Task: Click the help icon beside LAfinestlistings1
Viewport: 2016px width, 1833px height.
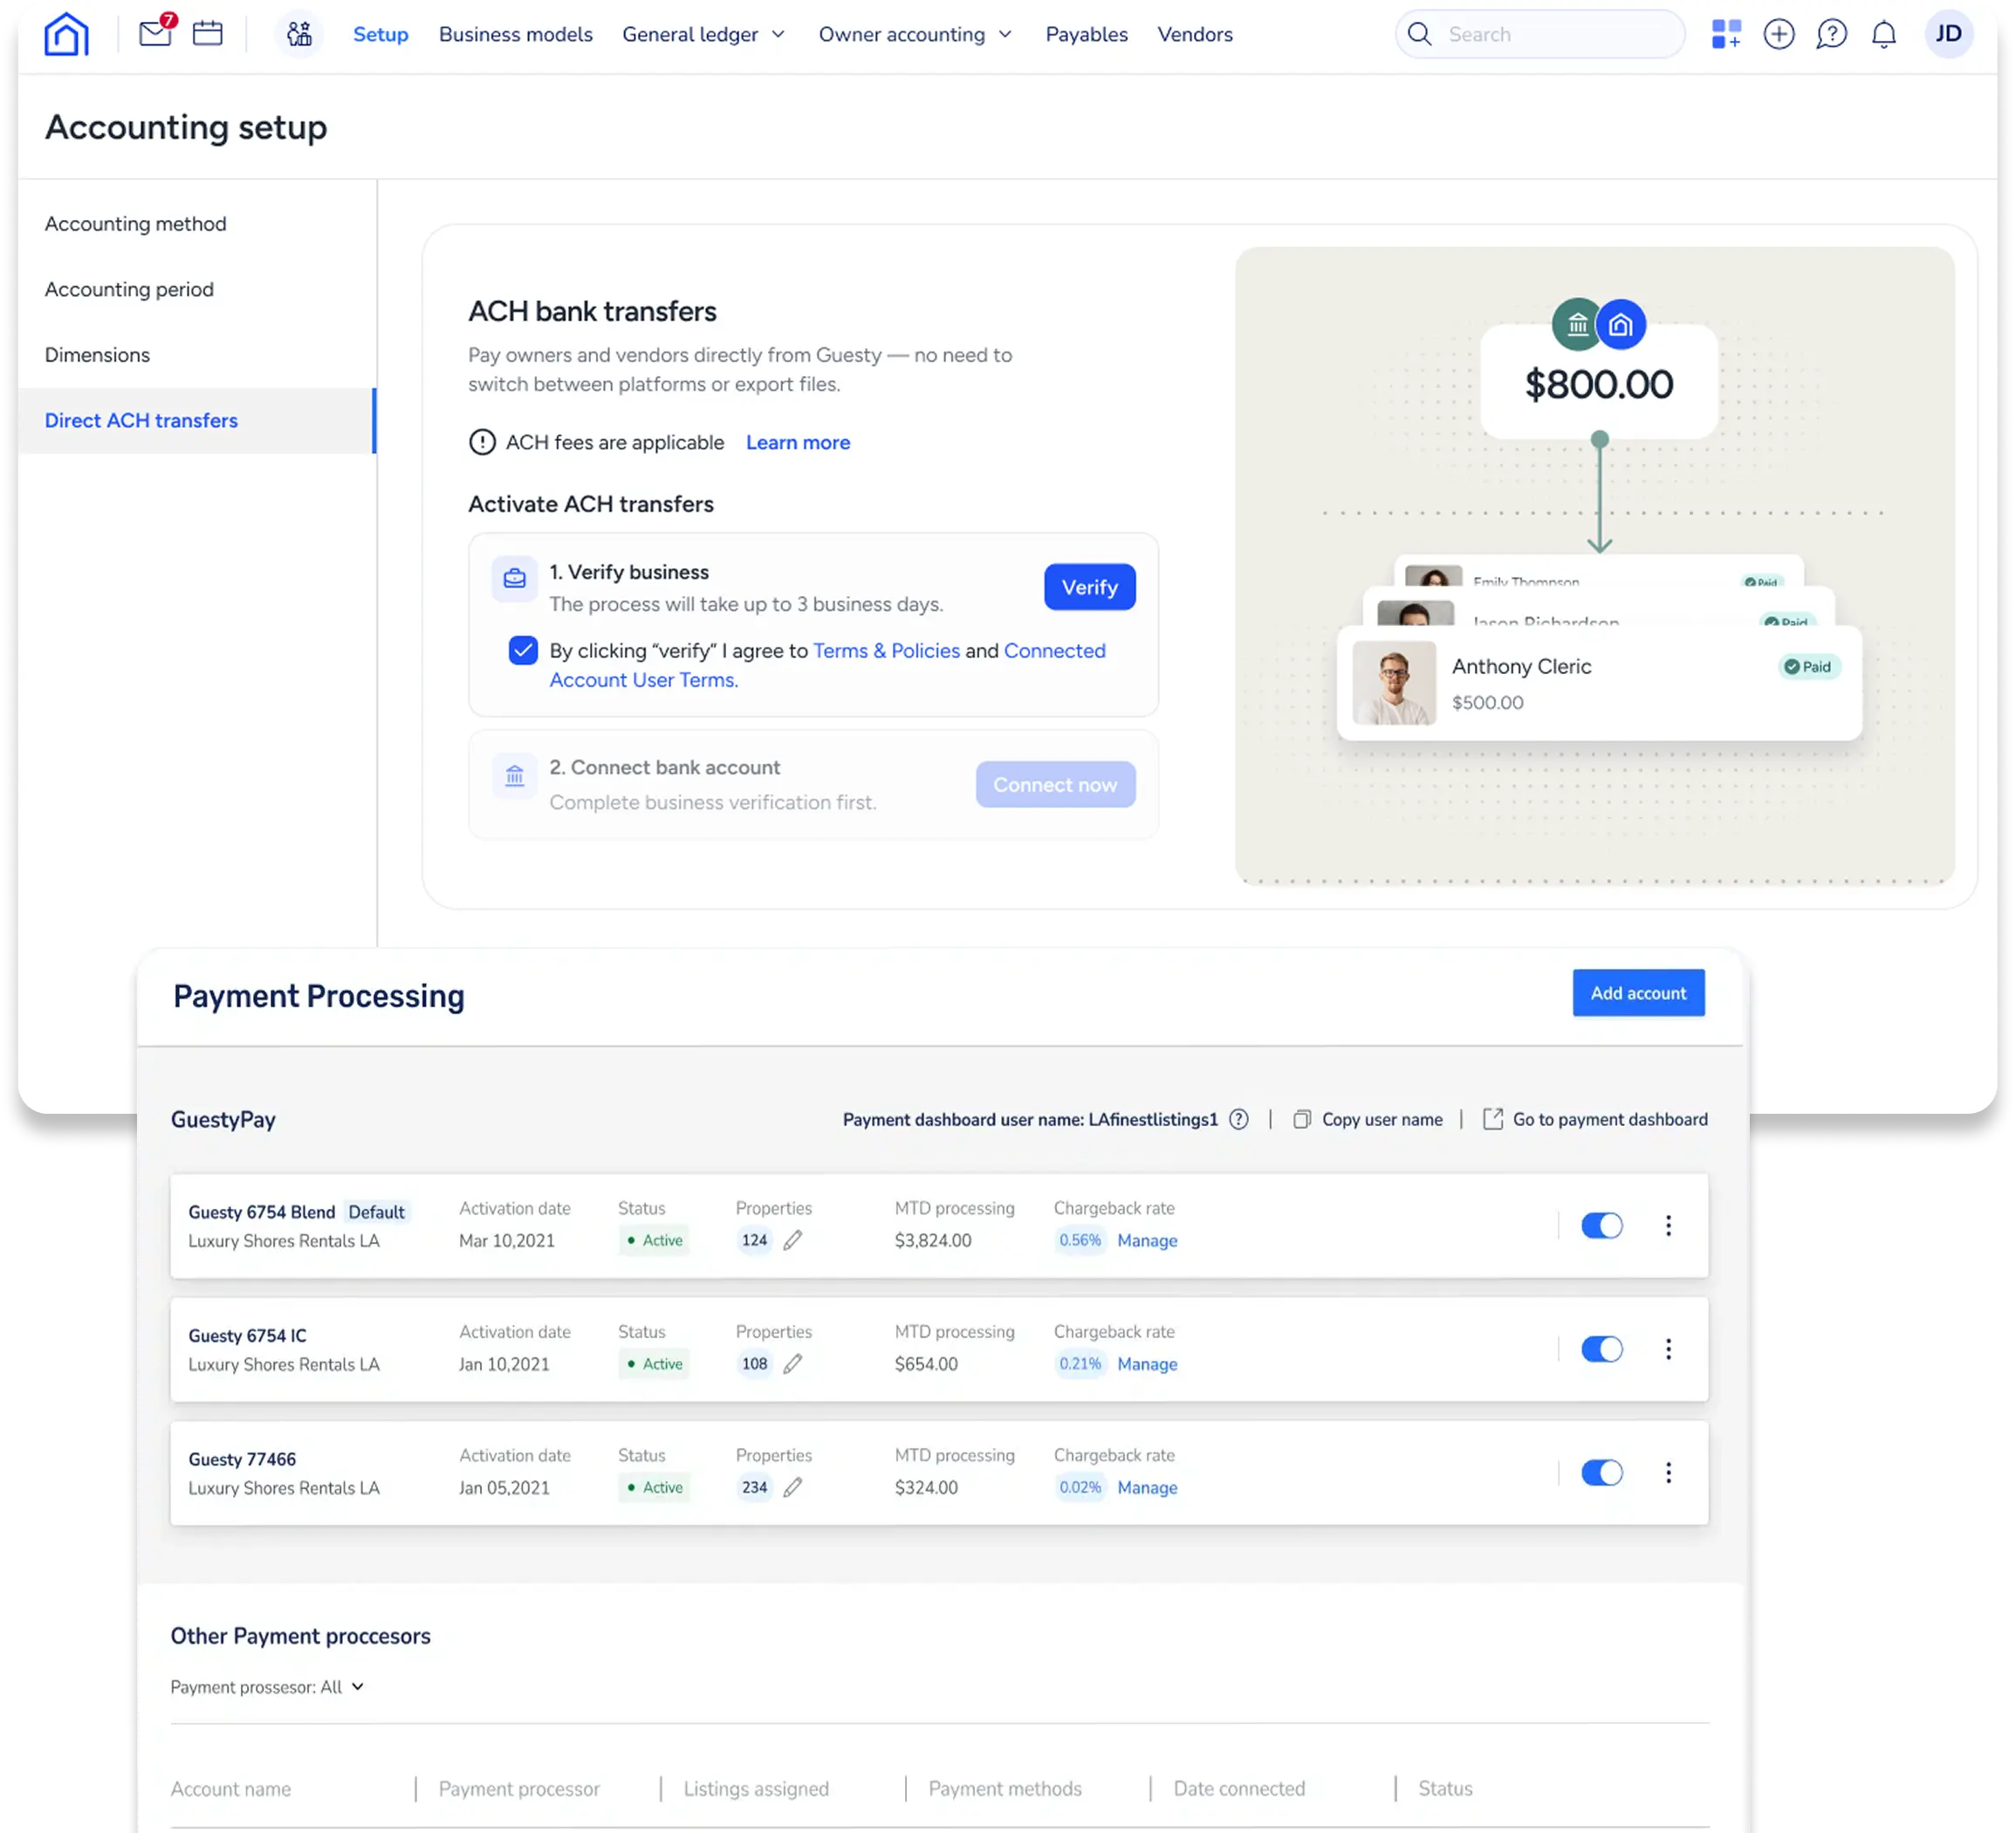Action: coord(1239,1119)
